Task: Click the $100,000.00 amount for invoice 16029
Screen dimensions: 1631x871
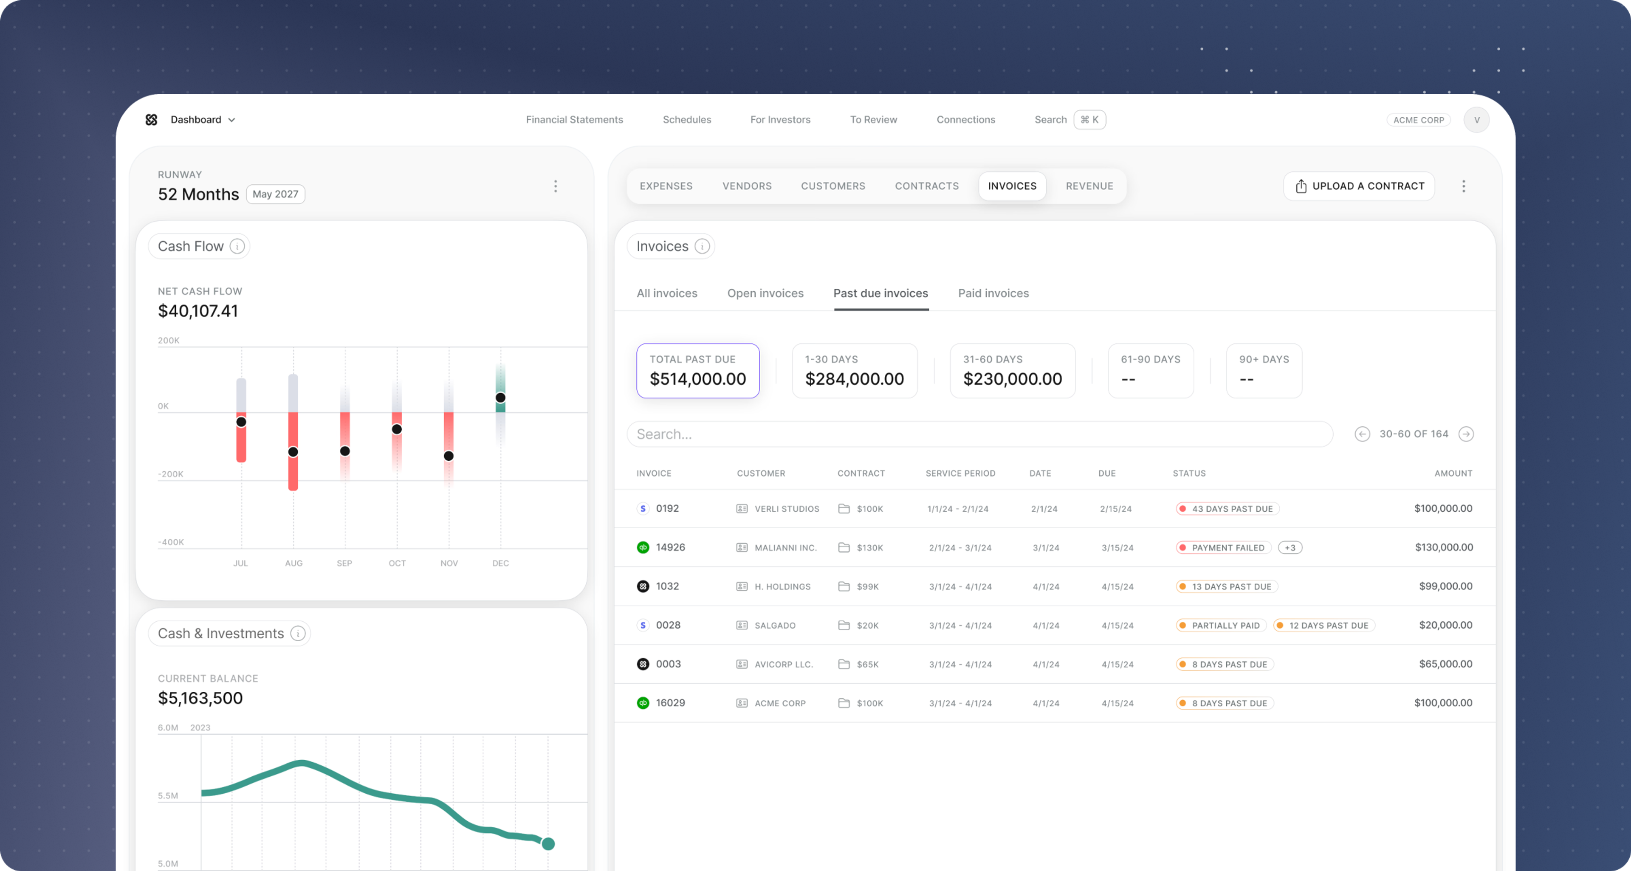Action: pyautogui.click(x=1443, y=703)
